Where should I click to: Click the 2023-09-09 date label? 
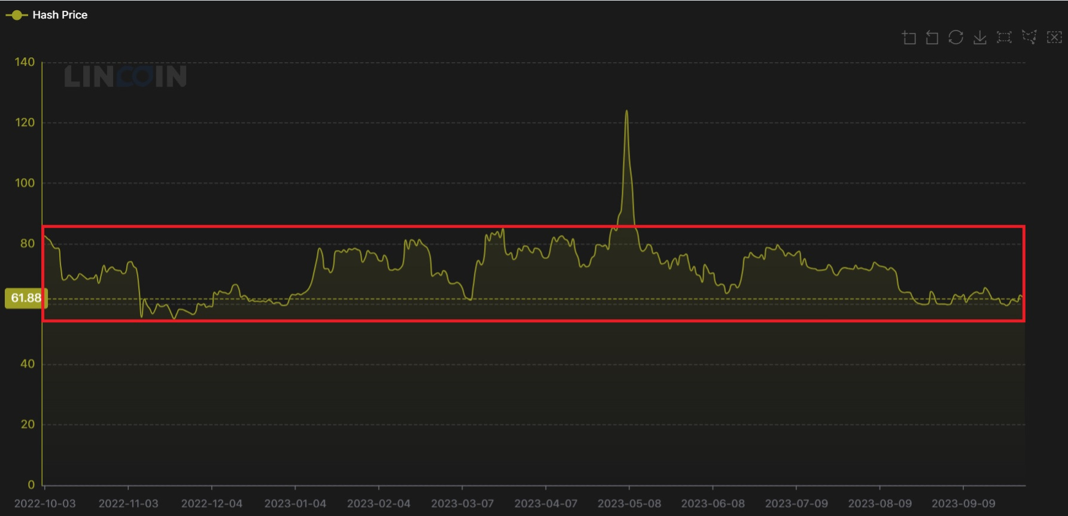click(x=963, y=503)
